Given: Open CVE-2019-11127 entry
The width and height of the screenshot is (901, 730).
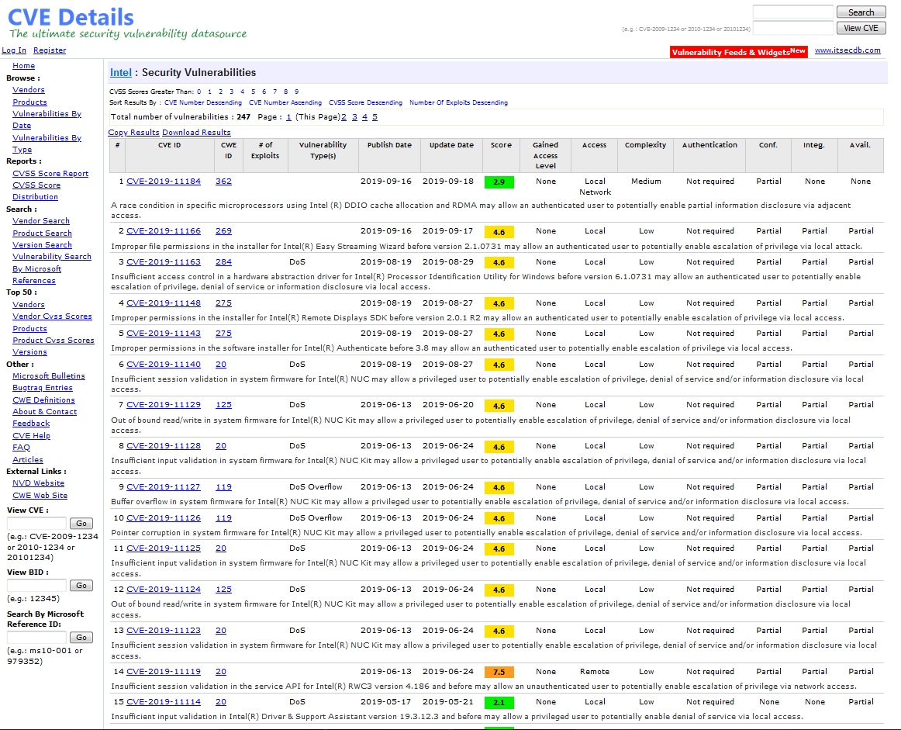Looking at the screenshot, I should click(x=164, y=487).
